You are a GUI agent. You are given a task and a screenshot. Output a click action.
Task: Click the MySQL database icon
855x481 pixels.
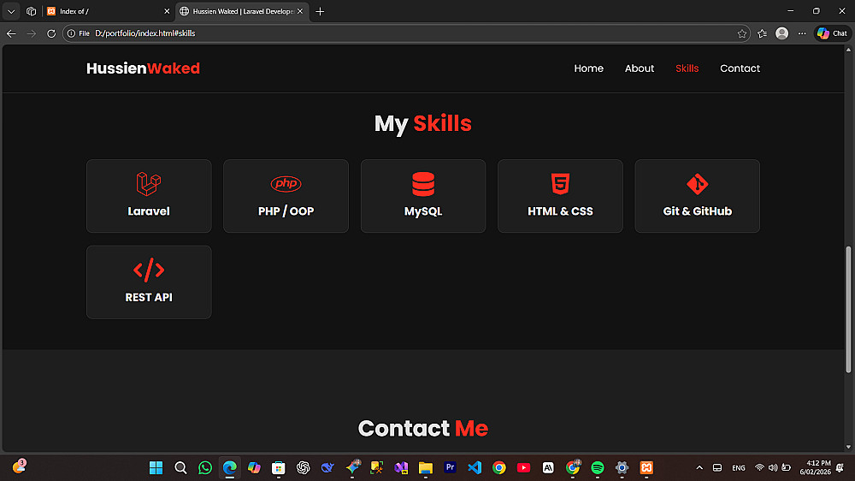[423, 184]
